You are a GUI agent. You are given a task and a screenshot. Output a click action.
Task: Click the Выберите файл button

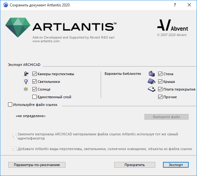tap(167, 117)
